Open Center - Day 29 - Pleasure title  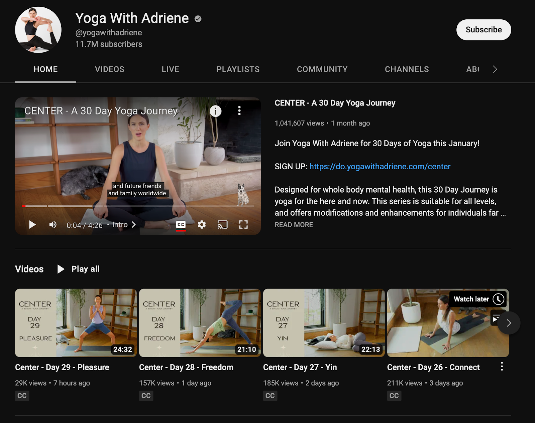pos(62,367)
